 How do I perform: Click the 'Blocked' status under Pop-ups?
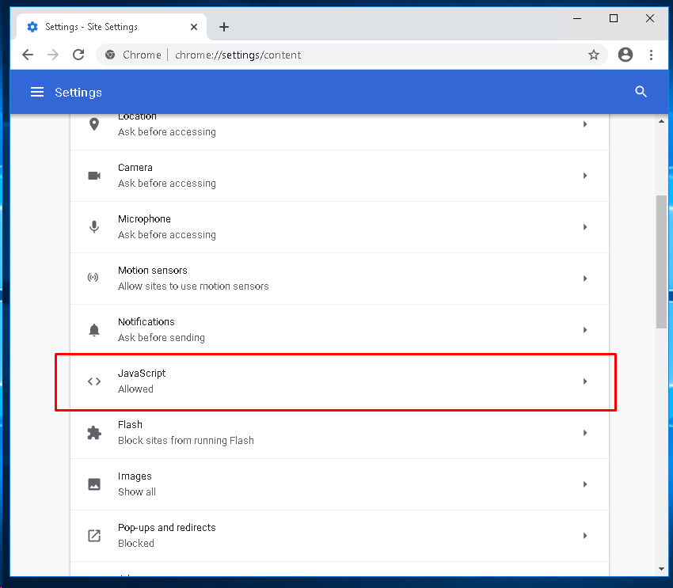click(x=136, y=544)
